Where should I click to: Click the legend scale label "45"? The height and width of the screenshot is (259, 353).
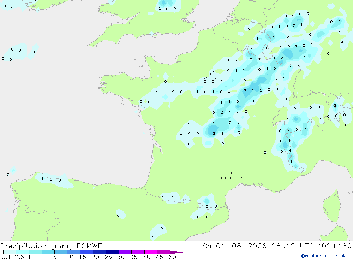tap(160, 257)
